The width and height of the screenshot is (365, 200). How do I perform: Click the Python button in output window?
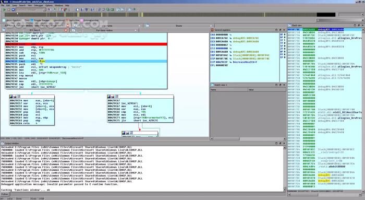point(4,194)
